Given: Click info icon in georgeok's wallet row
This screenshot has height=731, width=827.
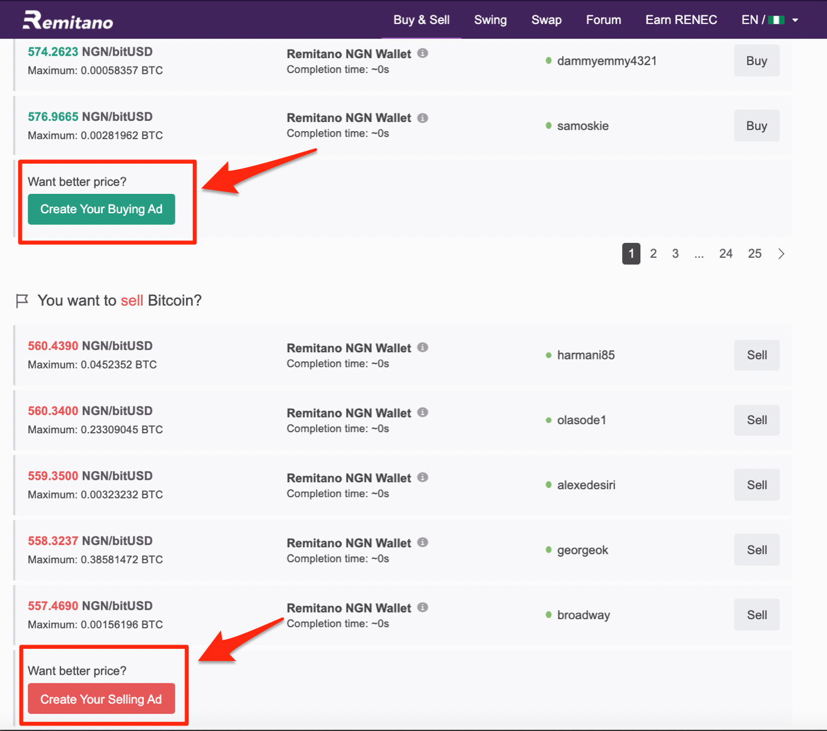Looking at the screenshot, I should 423,542.
